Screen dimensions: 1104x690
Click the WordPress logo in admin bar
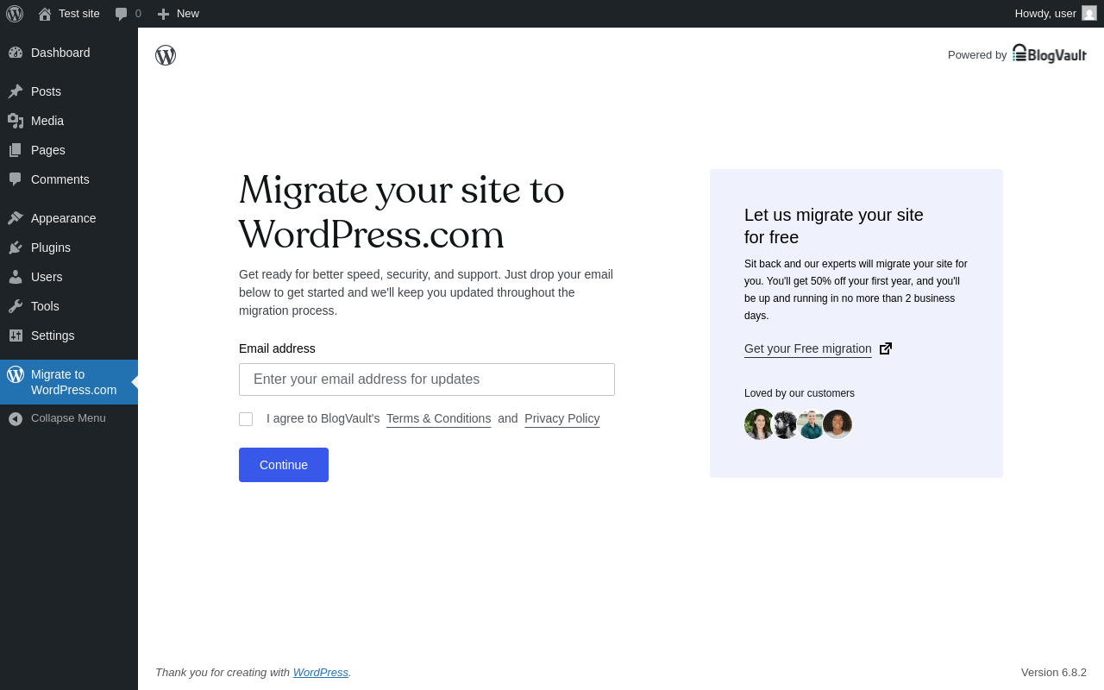15,14
